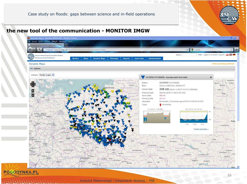Click the Logout link
This screenshot has width=247, height=184.
click(x=221, y=55)
